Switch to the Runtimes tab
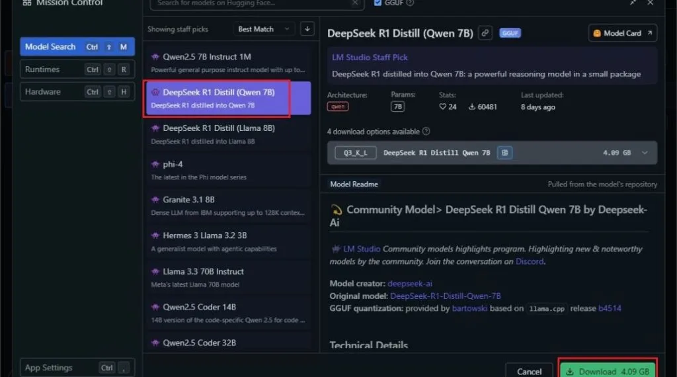The width and height of the screenshot is (677, 377). click(77, 69)
